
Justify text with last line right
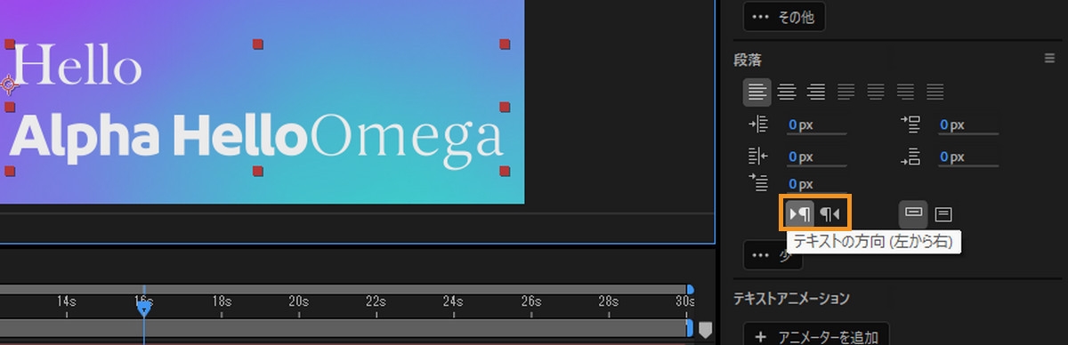(905, 92)
